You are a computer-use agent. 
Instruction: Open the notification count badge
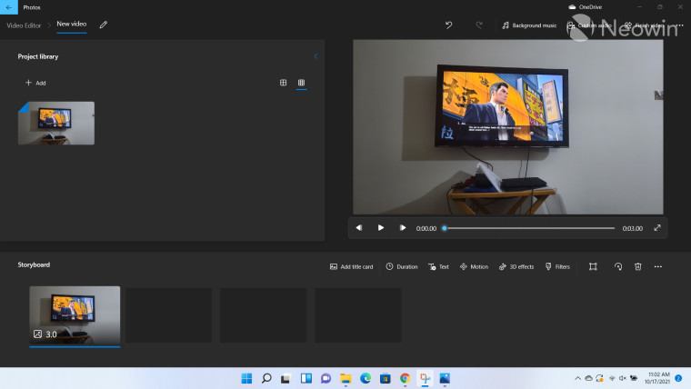678,378
